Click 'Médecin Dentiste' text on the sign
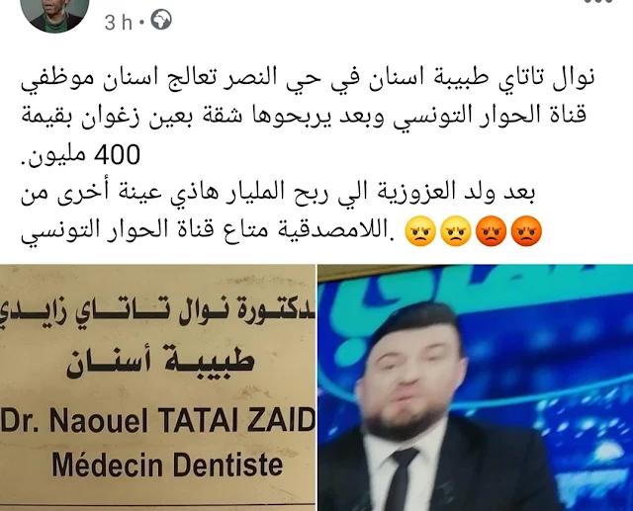Viewport: 633px width, 511px height. point(167,465)
